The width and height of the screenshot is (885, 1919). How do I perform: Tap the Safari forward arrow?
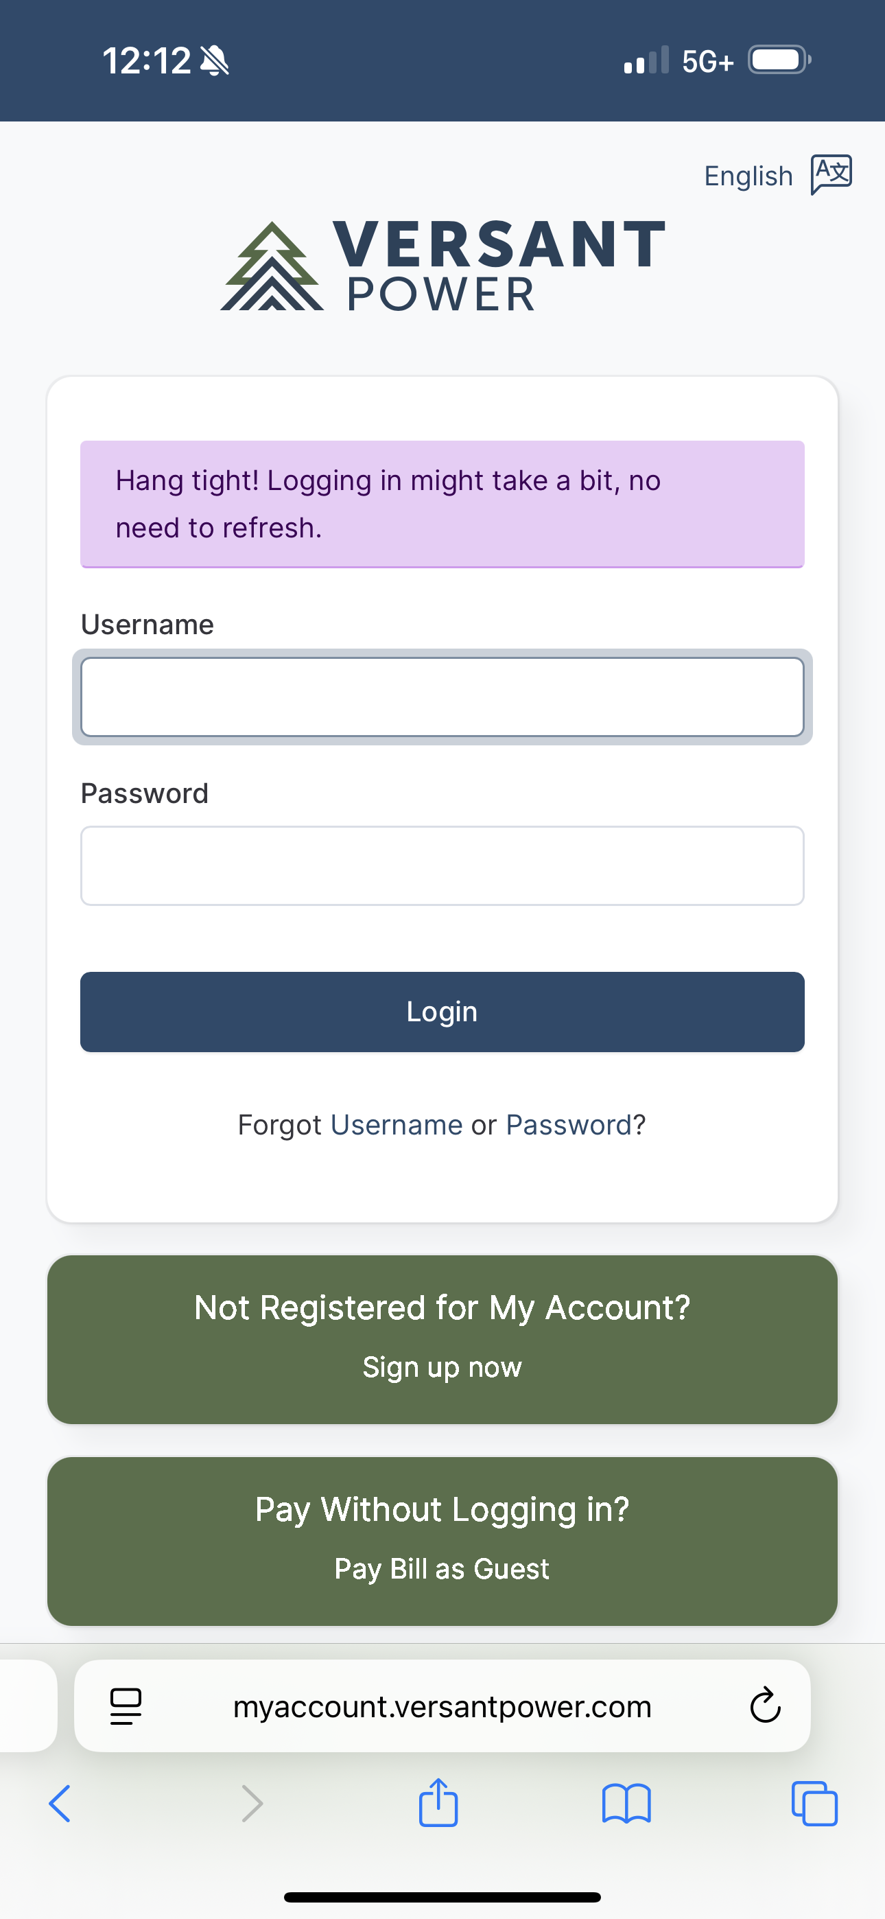[252, 1804]
